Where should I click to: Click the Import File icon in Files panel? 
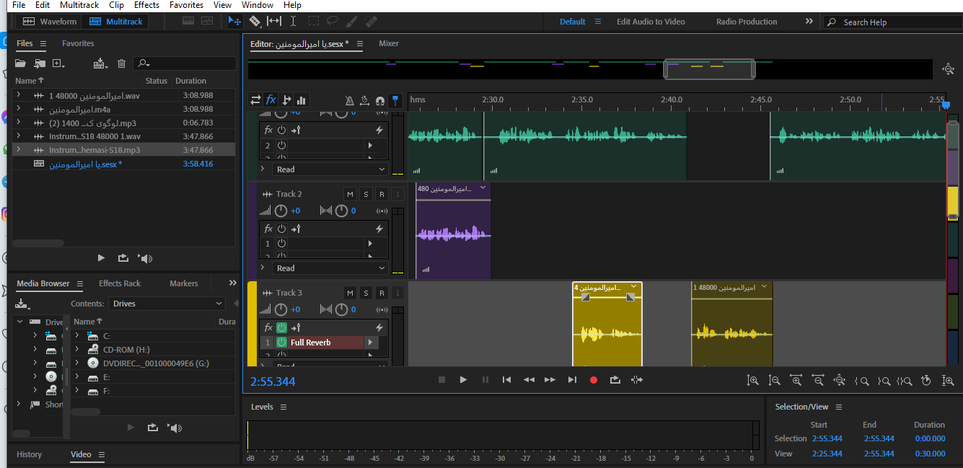coord(40,63)
